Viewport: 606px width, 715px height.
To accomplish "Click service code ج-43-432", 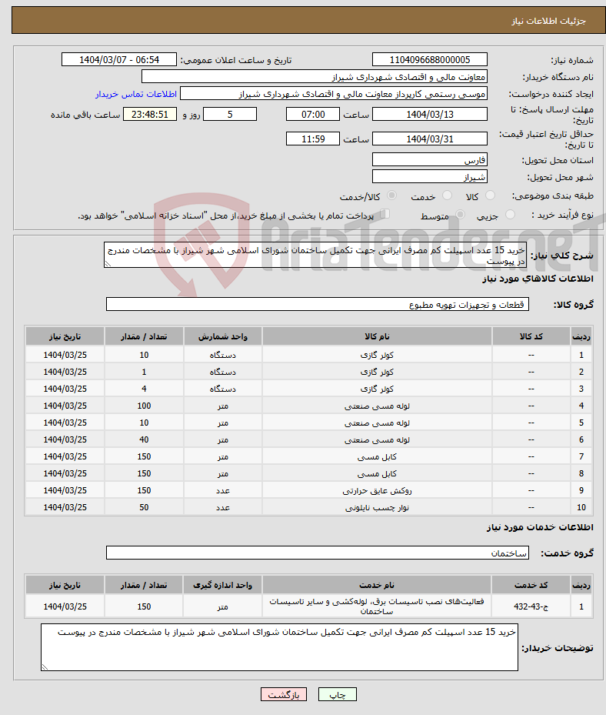I will click(531, 606).
